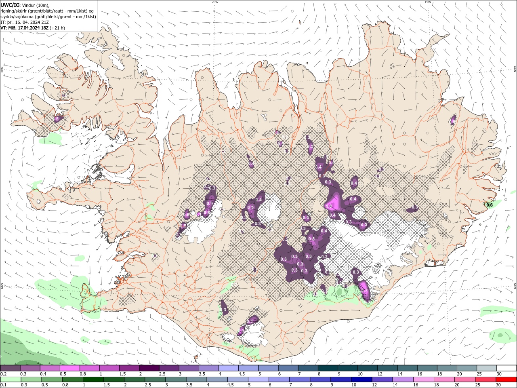Screen dimensions: 517x388
Task: Click the snow scale swatch labeled 4
Action: point(229,368)
